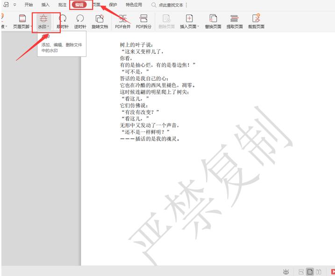Click the line ———插话的是我的魂灵。
Viewport: 335px width, 276px height.
[x=150, y=139]
